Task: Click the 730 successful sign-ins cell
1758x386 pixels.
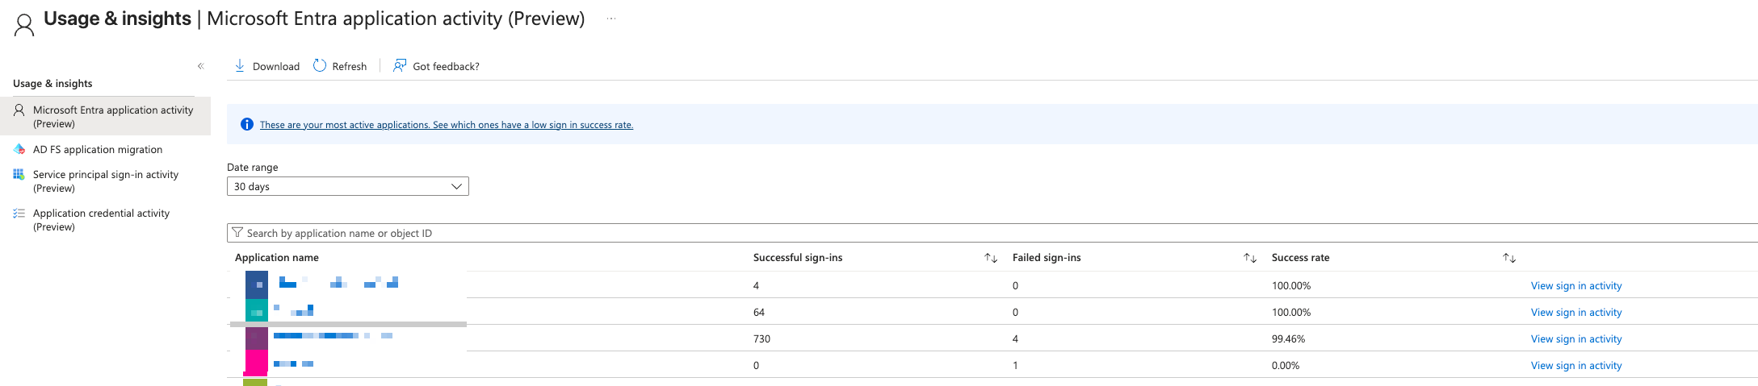Action: tap(762, 338)
